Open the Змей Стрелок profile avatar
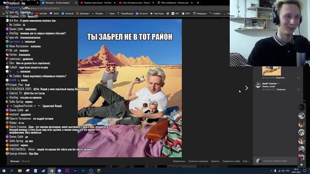Viewport: 310px width, 174px height. [x=258, y=85]
